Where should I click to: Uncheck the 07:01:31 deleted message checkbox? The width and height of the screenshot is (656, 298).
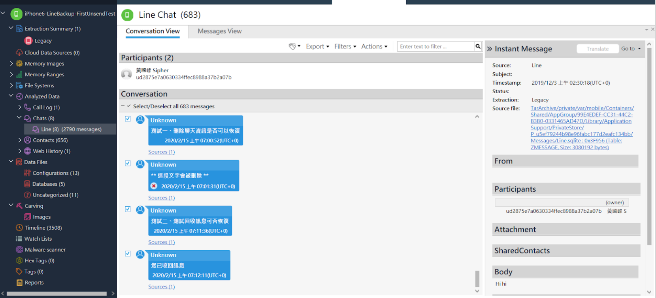pyautogui.click(x=128, y=163)
